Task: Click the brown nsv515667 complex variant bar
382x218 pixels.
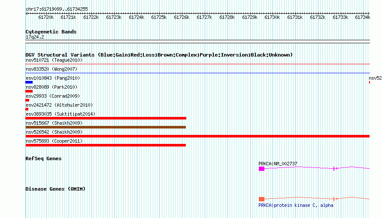Action: tap(106, 127)
